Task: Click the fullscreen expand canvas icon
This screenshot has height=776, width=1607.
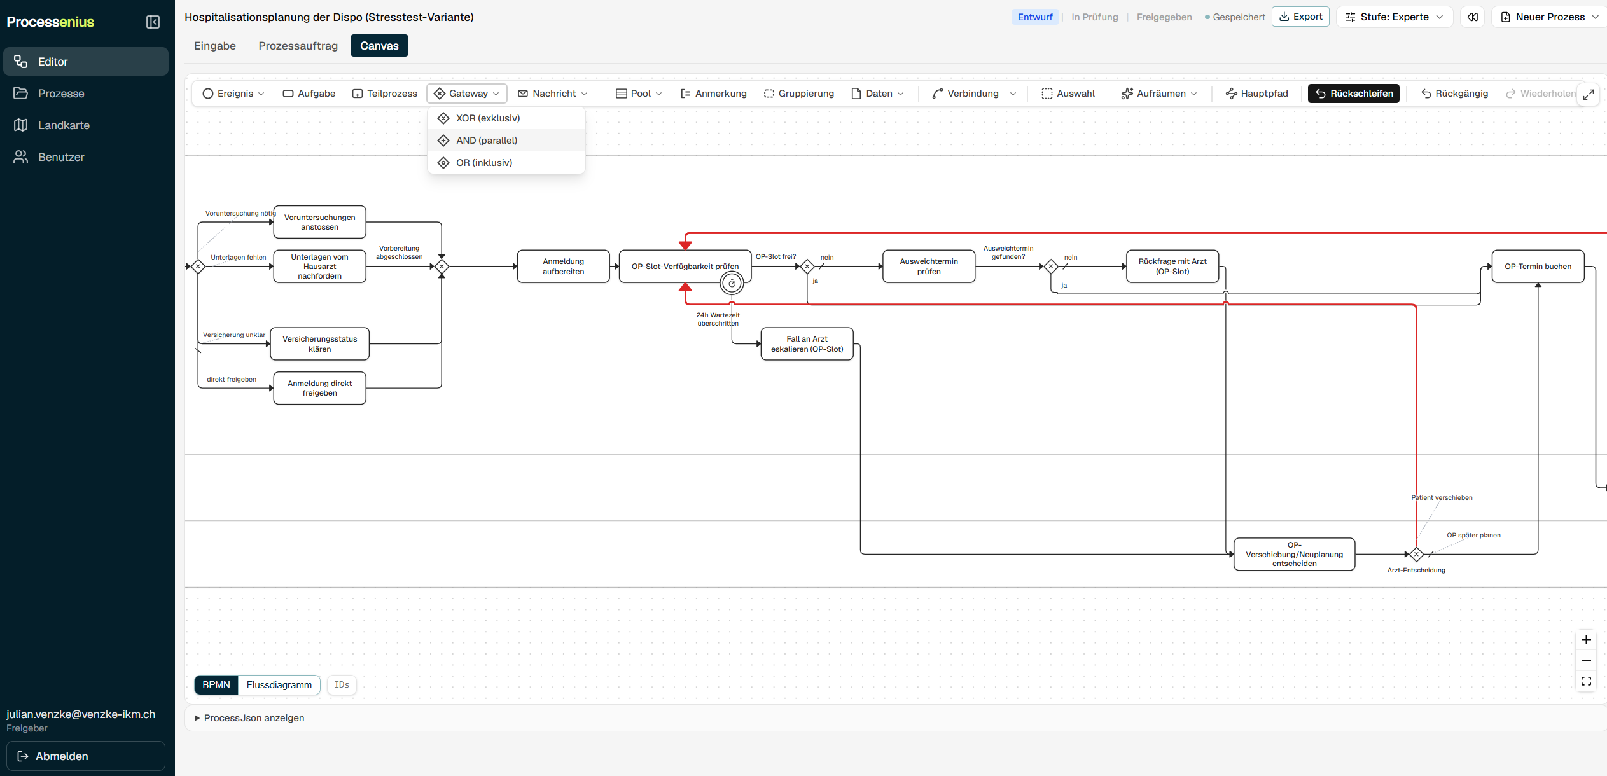Action: pyautogui.click(x=1589, y=94)
